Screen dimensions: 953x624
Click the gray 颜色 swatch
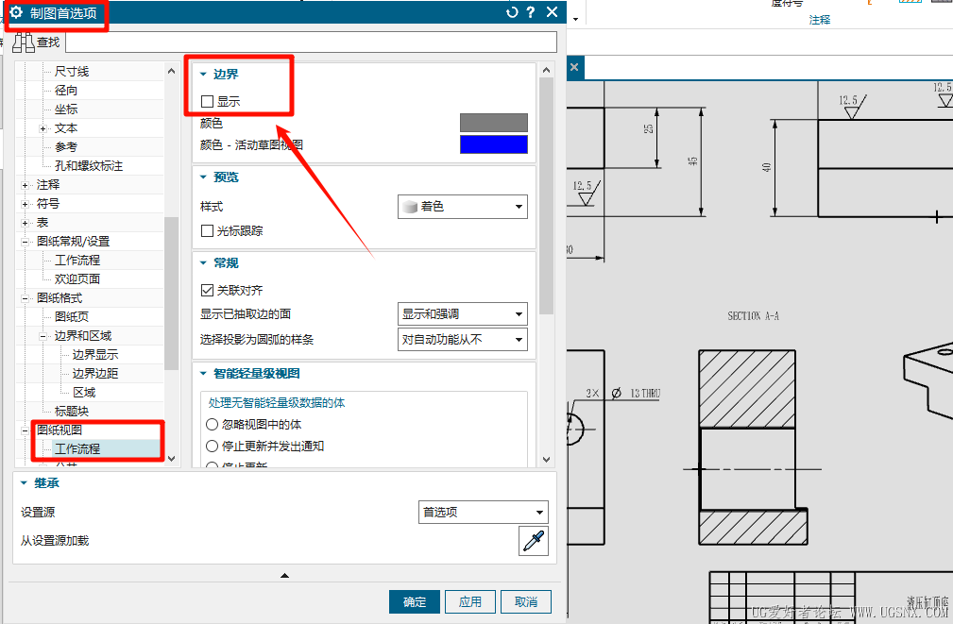[x=494, y=123]
